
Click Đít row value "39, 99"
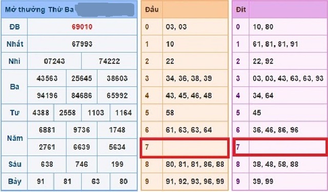(x=263, y=181)
